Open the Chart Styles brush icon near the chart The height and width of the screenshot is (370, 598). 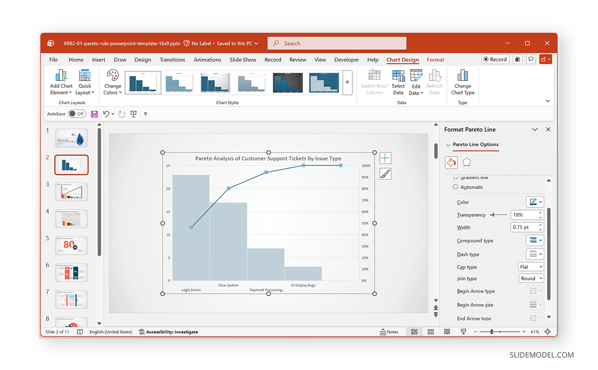click(385, 173)
